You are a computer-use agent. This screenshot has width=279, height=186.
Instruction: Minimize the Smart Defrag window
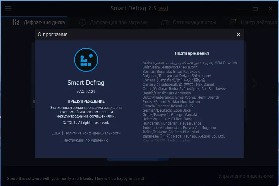pos(239,10)
